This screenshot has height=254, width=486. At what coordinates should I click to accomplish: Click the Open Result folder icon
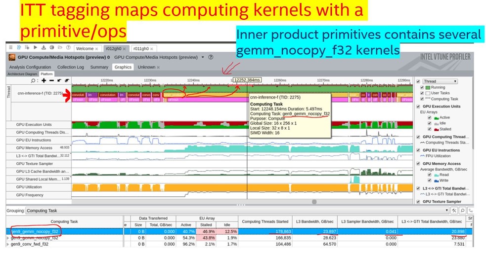tap(60, 48)
